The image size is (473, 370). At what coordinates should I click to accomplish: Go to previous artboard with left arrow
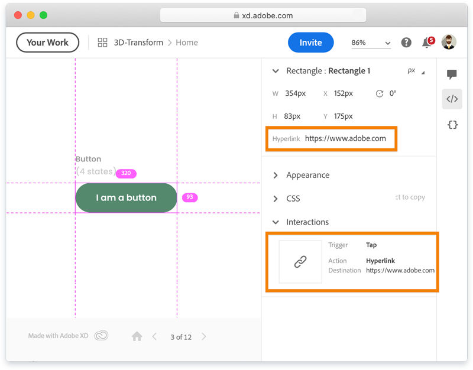(154, 336)
